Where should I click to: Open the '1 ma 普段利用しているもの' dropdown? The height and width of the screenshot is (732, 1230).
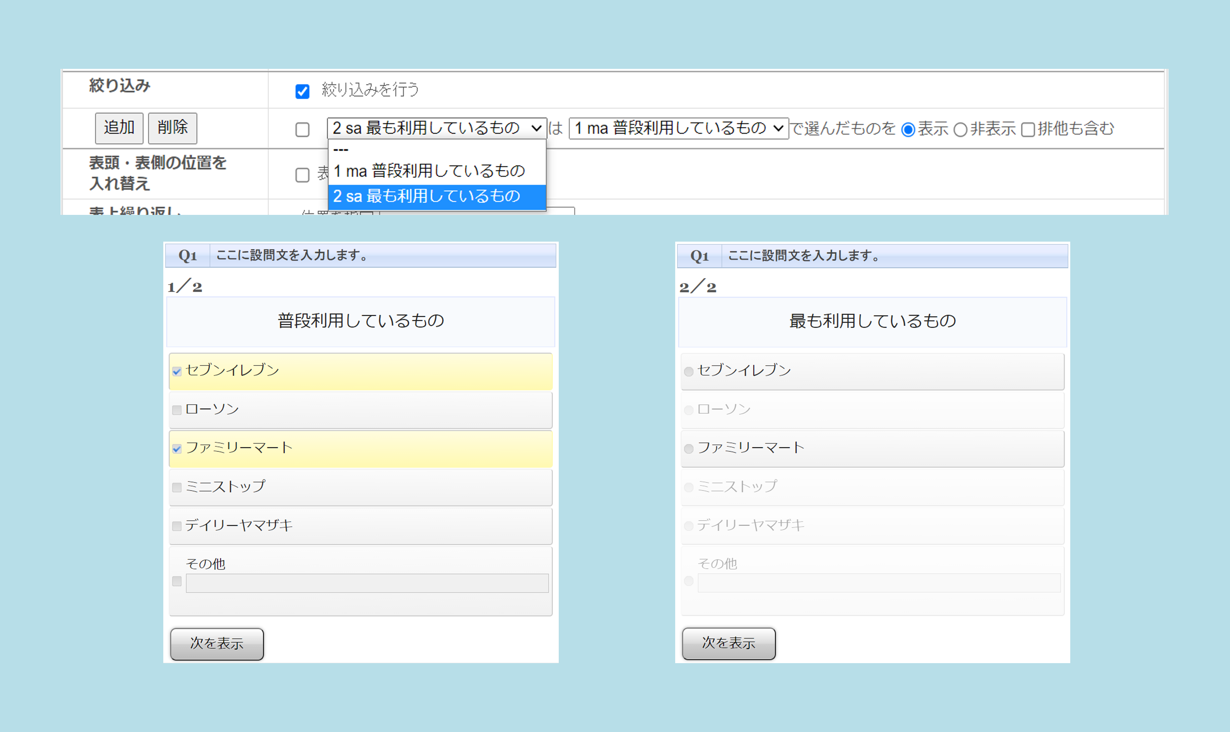(x=678, y=128)
